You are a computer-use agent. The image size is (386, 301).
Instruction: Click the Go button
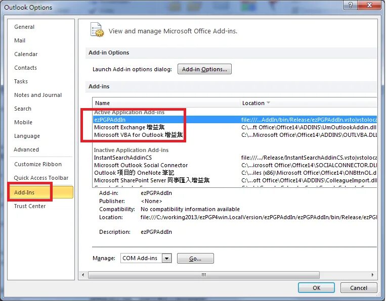(x=195, y=259)
